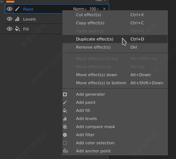Open the Norm blending mode dropdown
This screenshot has width=176, height=159.
click(x=80, y=9)
